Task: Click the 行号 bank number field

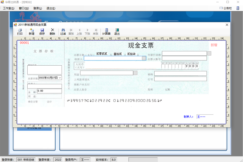Action: coord(180,79)
